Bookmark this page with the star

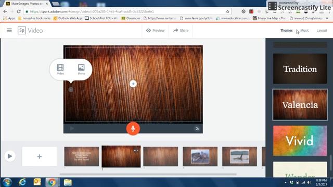[x=228, y=11]
